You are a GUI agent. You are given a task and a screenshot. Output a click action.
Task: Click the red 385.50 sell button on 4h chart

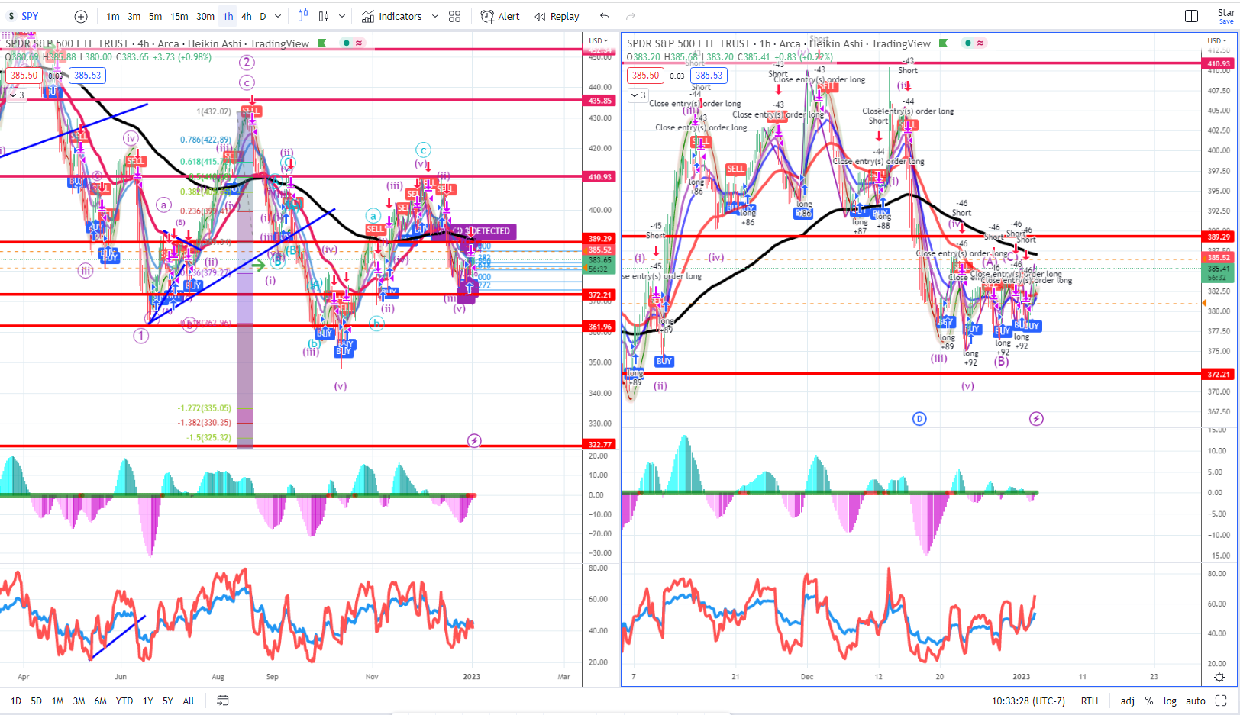24,75
